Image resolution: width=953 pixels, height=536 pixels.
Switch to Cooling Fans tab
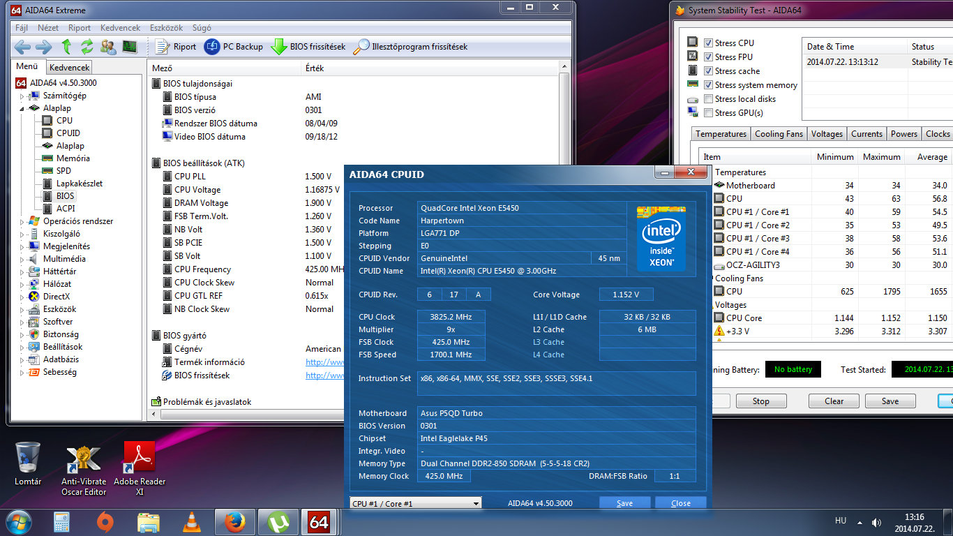[x=779, y=134]
